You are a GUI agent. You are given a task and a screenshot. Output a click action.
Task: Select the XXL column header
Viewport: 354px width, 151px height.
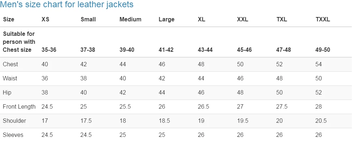coord(243,20)
